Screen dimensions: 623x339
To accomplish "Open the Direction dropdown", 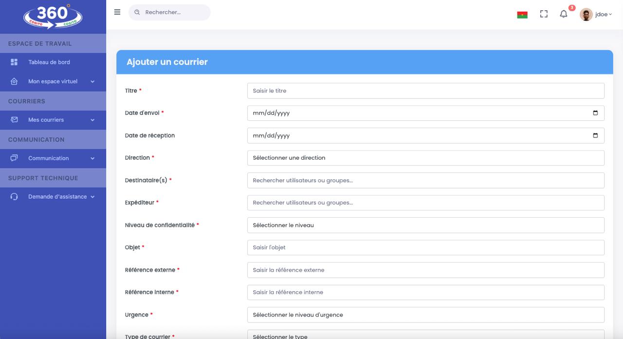I will [425, 158].
